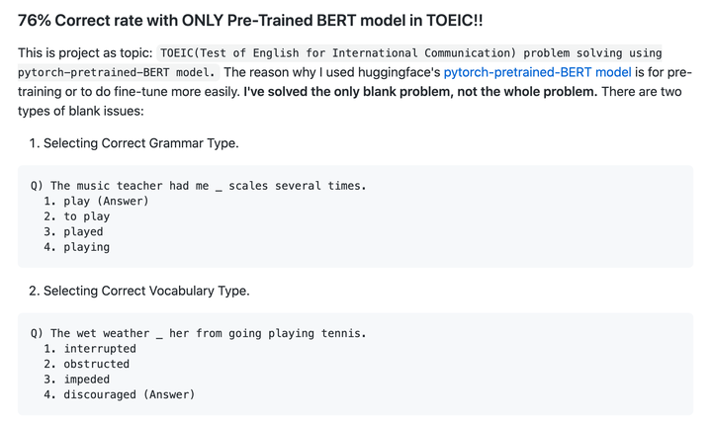Screen dimensions: 712x425
Task: Pick the "playing" option
Action: 87,247
